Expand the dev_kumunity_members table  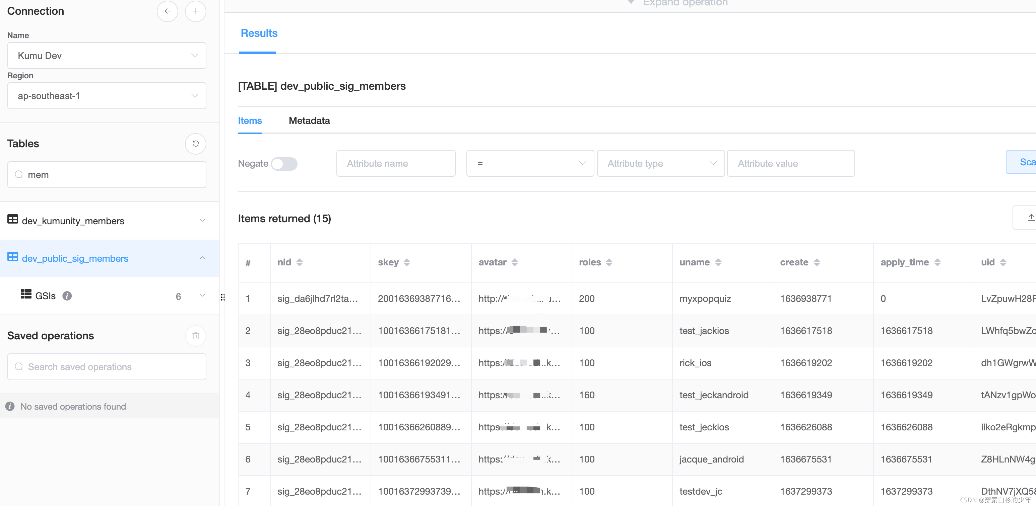202,221
